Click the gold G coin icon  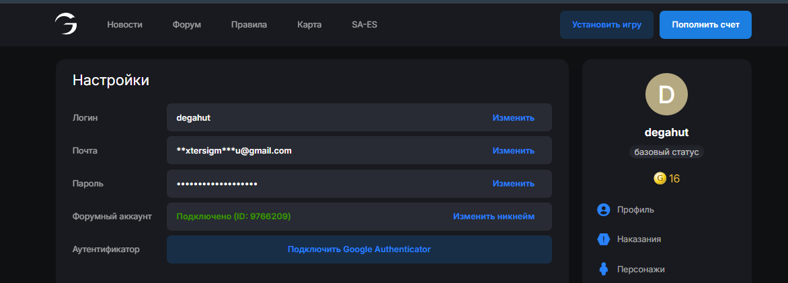click(x=660, y=178)
